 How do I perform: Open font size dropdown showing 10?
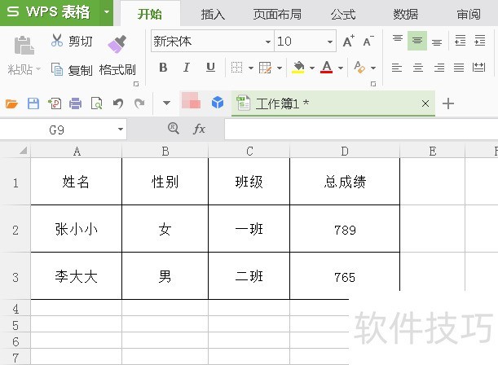pos(330,42)
